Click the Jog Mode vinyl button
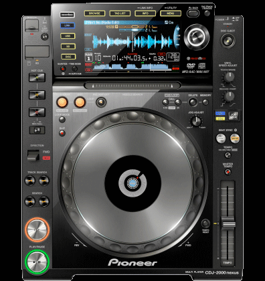 tap(234, 116)
